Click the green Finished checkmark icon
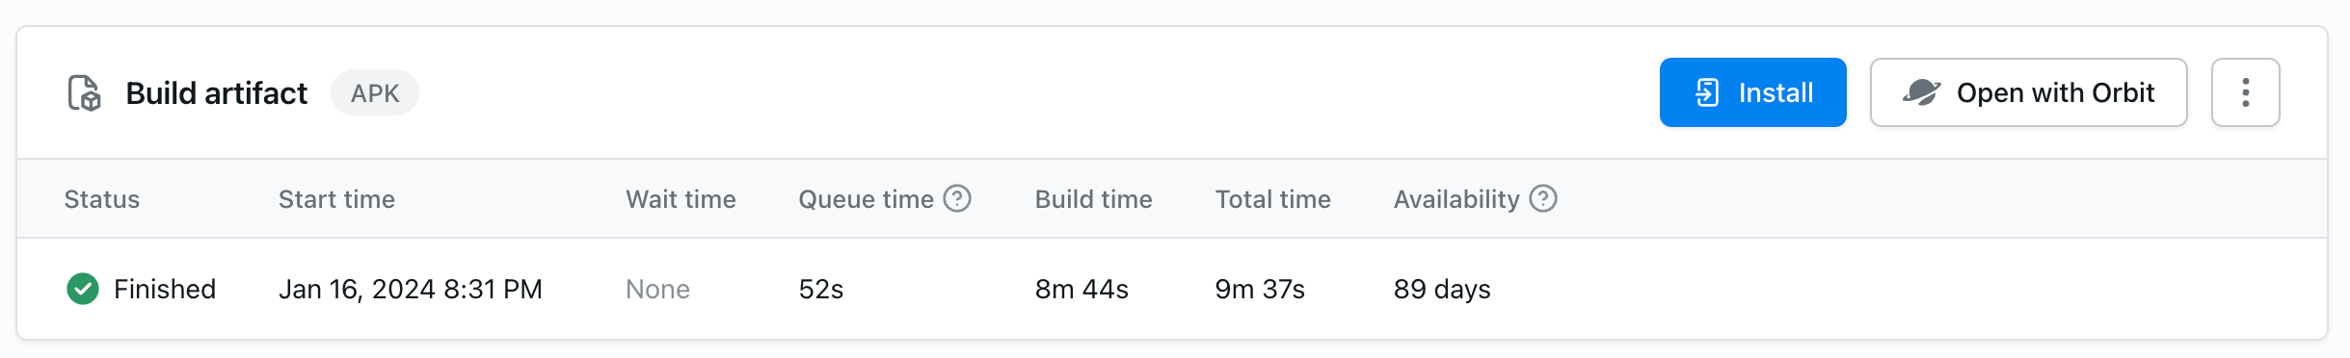The height and width of the screenshot is (358, 2350). tap(83, 289)
